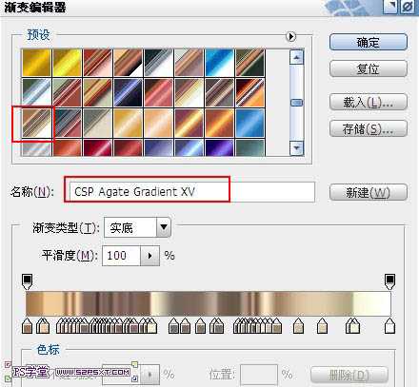
Task: Click the agate gradient preview bar
Action: point(209,303)
